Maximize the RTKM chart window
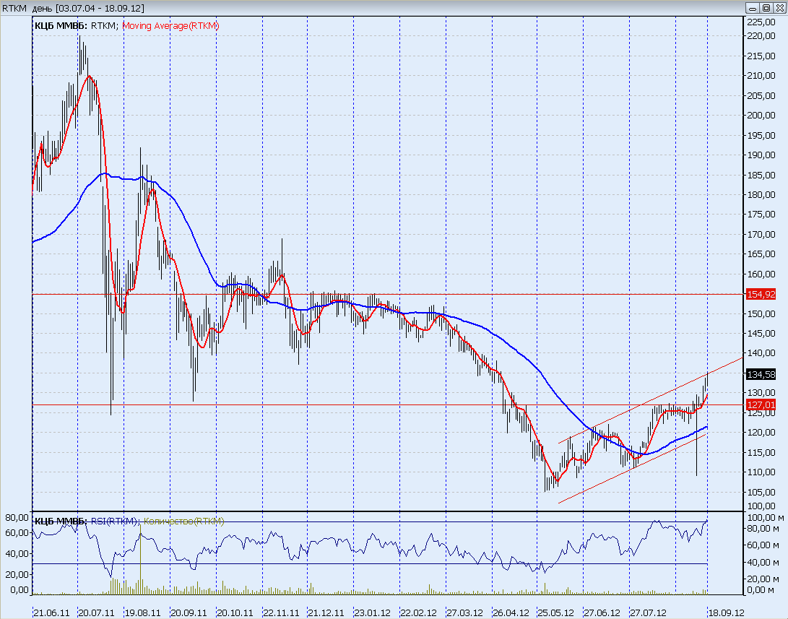 tap(766, 8)
